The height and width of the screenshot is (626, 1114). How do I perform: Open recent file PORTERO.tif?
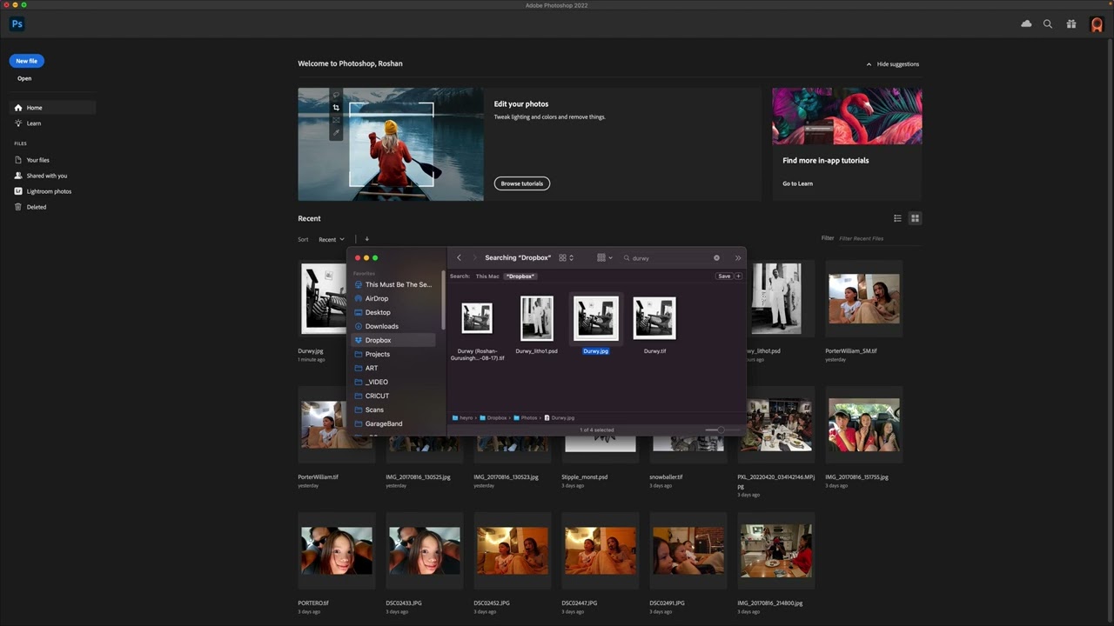(x=337, y=550)
